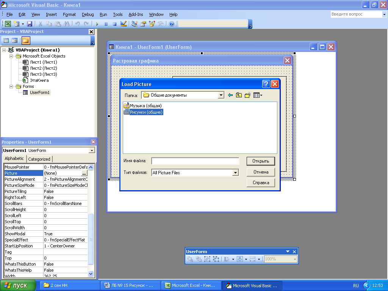388x291 pixels.
Task: Collapse the Forms folder node
Action: [11, 86]
